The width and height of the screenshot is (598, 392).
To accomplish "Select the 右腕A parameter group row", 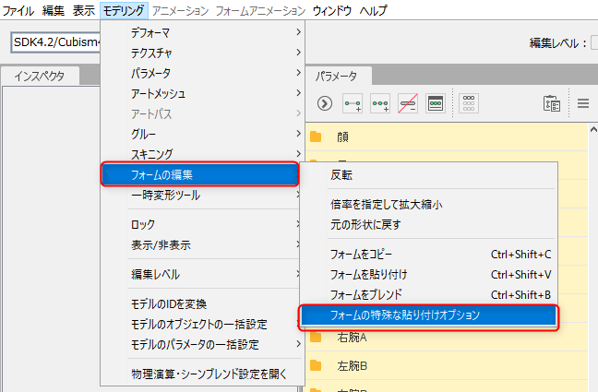I will (447, 337).
